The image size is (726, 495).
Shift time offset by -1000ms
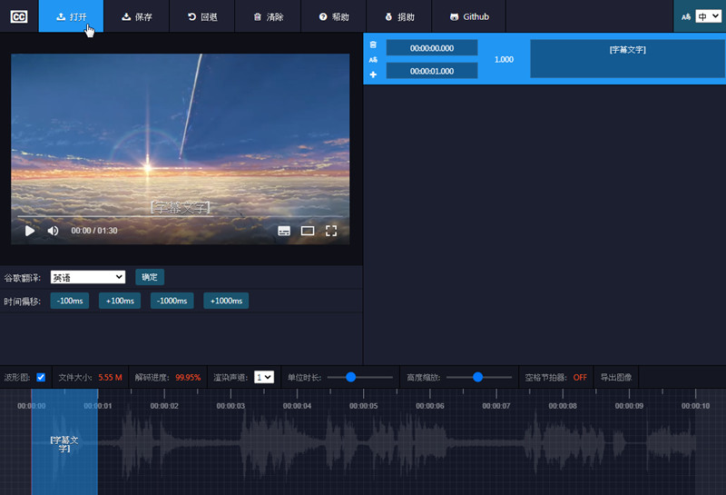[172, 301]
